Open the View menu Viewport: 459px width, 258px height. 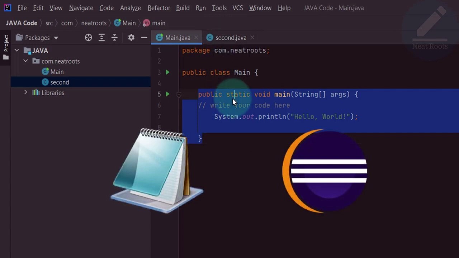56,8
